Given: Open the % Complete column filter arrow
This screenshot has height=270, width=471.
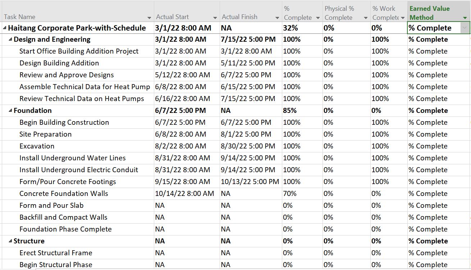Looking at the screenshot, I should (x=318, y=18).
